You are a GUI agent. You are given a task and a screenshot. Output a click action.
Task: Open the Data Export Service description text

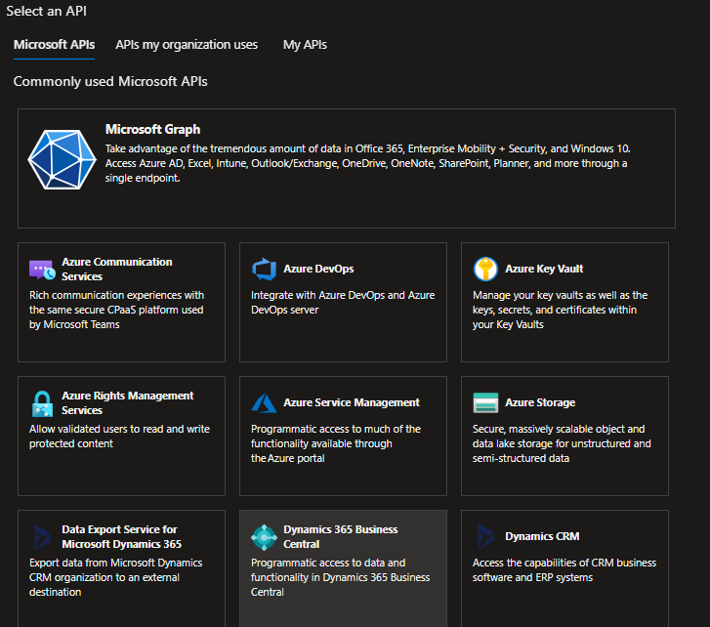(116, 577)
